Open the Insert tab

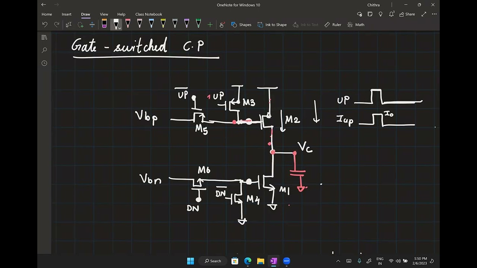(67, 14)
